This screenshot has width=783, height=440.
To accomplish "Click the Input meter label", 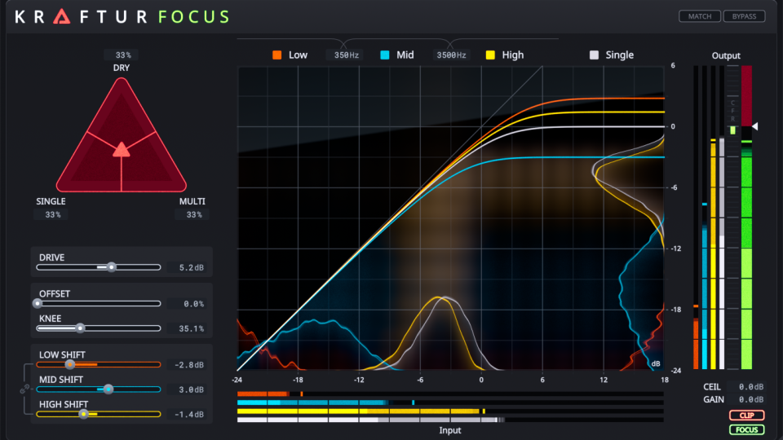I will click(x=450, y=430).
